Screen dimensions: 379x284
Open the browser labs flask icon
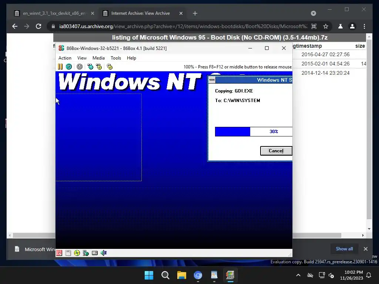(x=341, y=26)
